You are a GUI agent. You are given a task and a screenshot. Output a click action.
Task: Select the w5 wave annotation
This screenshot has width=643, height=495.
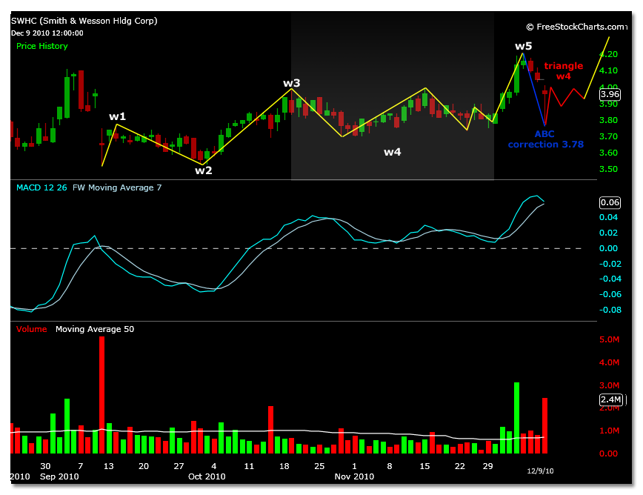click(x=523, y=46)
